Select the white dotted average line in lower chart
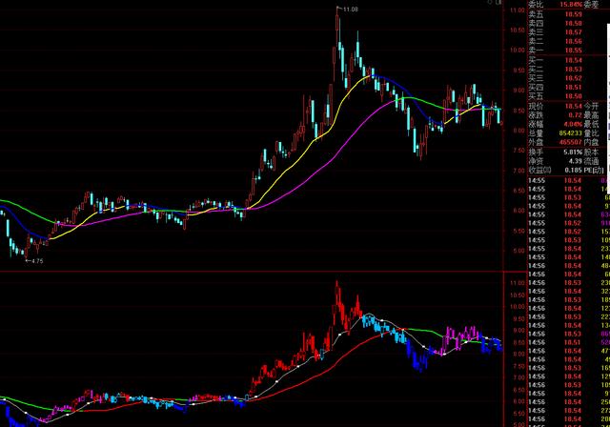Screen dimensions: 610x427 coord(277,381)
